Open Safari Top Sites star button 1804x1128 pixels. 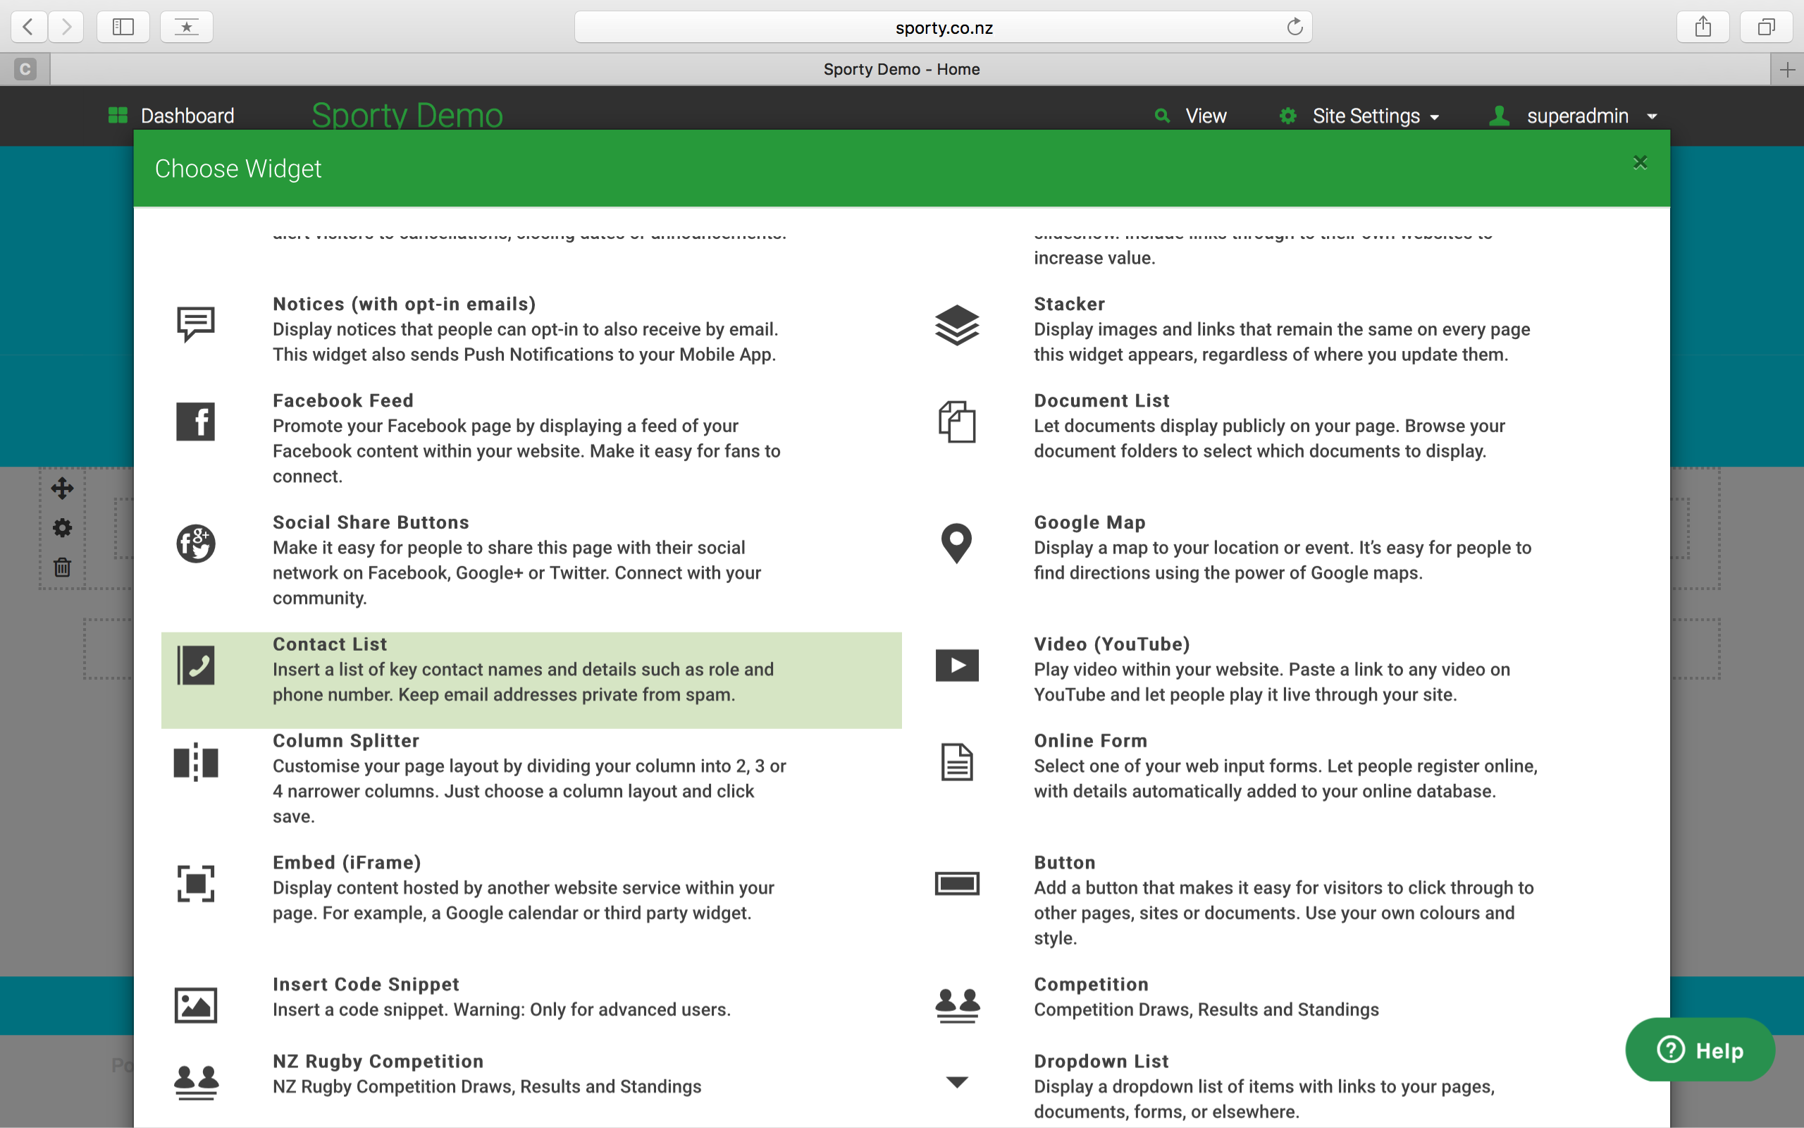click(x=186, y=27)
